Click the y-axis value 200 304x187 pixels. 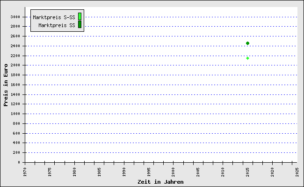pos(16,152)
